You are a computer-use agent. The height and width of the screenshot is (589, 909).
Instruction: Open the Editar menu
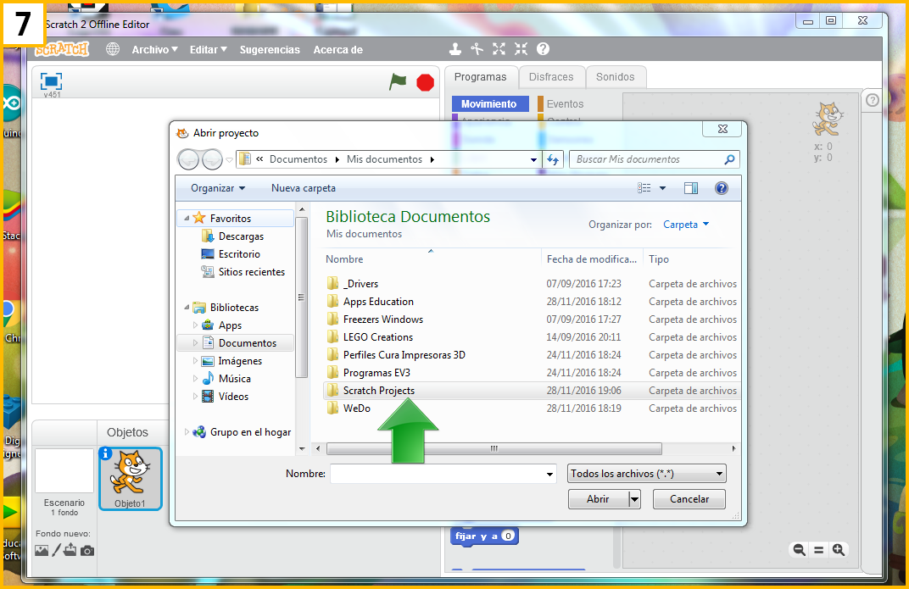coord(208,50)
